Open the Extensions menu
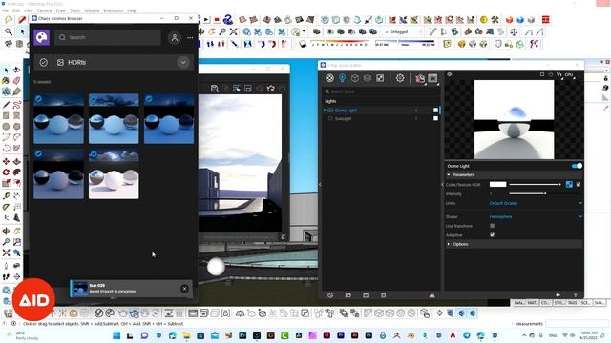Screen dimensions: 611x343 tap(114, 10)
